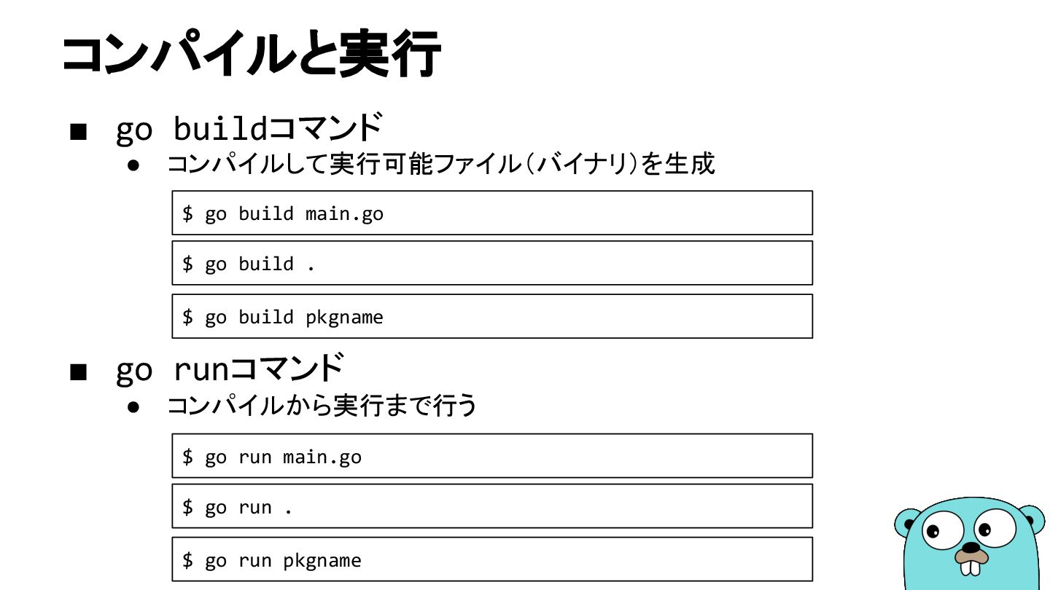The width and height of the screenshot is (1050, 590).
Task: Click the '$ go build main.go' code box
Action: pos(492,213)
